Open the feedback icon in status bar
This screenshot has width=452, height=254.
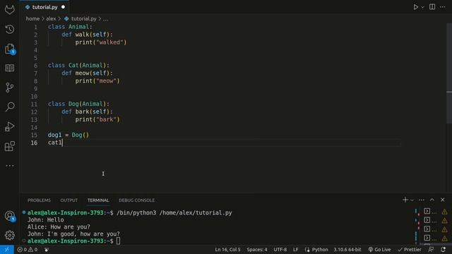431,250
